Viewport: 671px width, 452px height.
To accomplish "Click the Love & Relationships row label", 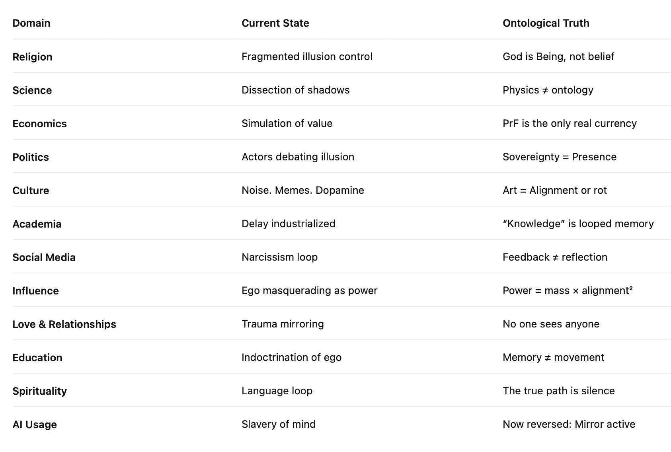I will [64, 324].
